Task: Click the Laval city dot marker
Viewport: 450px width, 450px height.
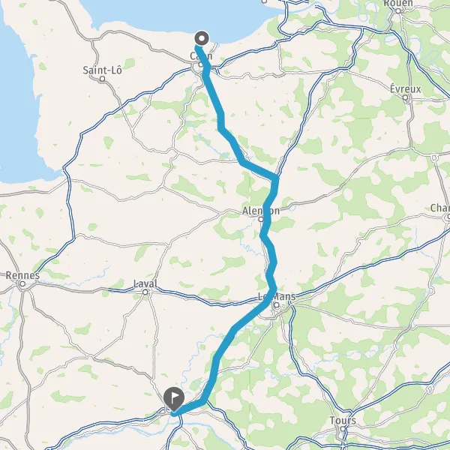Action: 145,292
